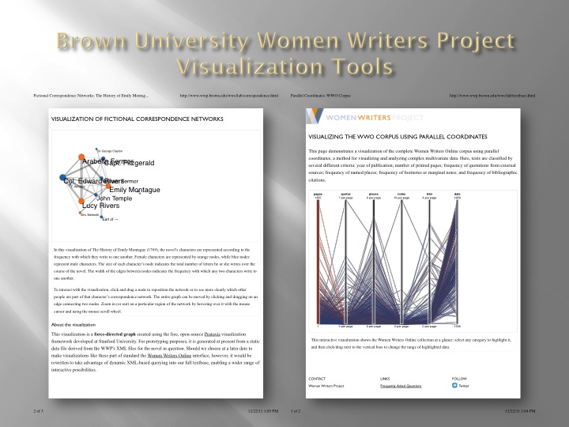Select the Col. Edward Rivers blue node
The height and width of the screenshot is (427, 569).
click(63, 176)
